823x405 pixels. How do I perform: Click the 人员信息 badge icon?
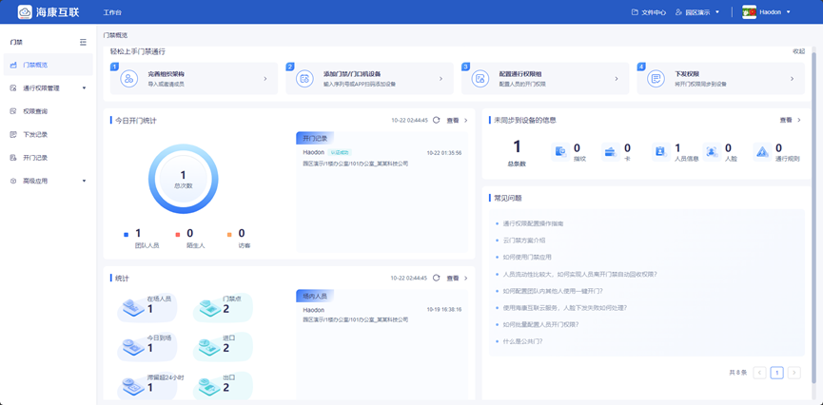coord(659,151)
